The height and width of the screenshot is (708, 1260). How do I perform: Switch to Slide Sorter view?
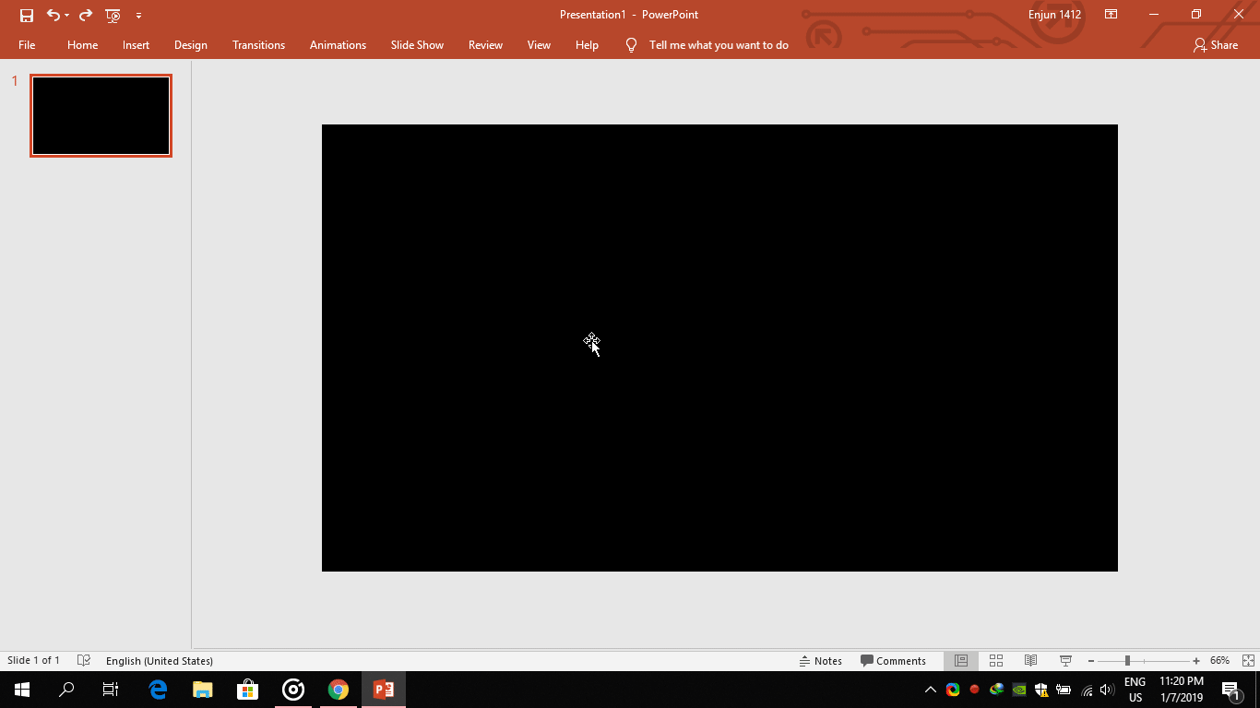tap(996, 661)
